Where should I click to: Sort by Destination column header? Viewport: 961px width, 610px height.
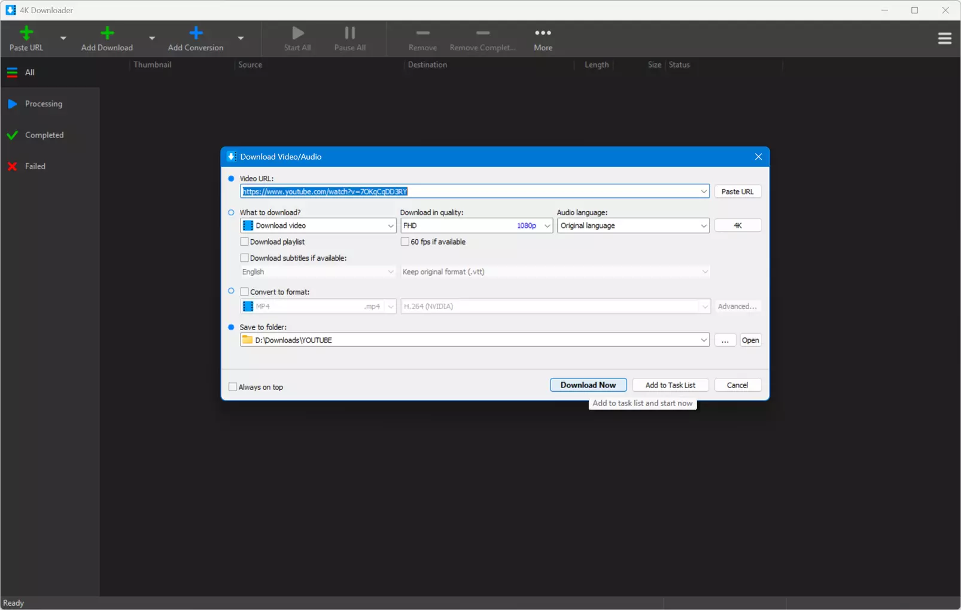click(427, 65)
